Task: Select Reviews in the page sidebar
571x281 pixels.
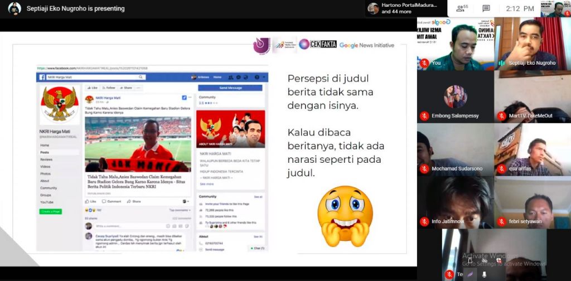Action: point(46,159)
